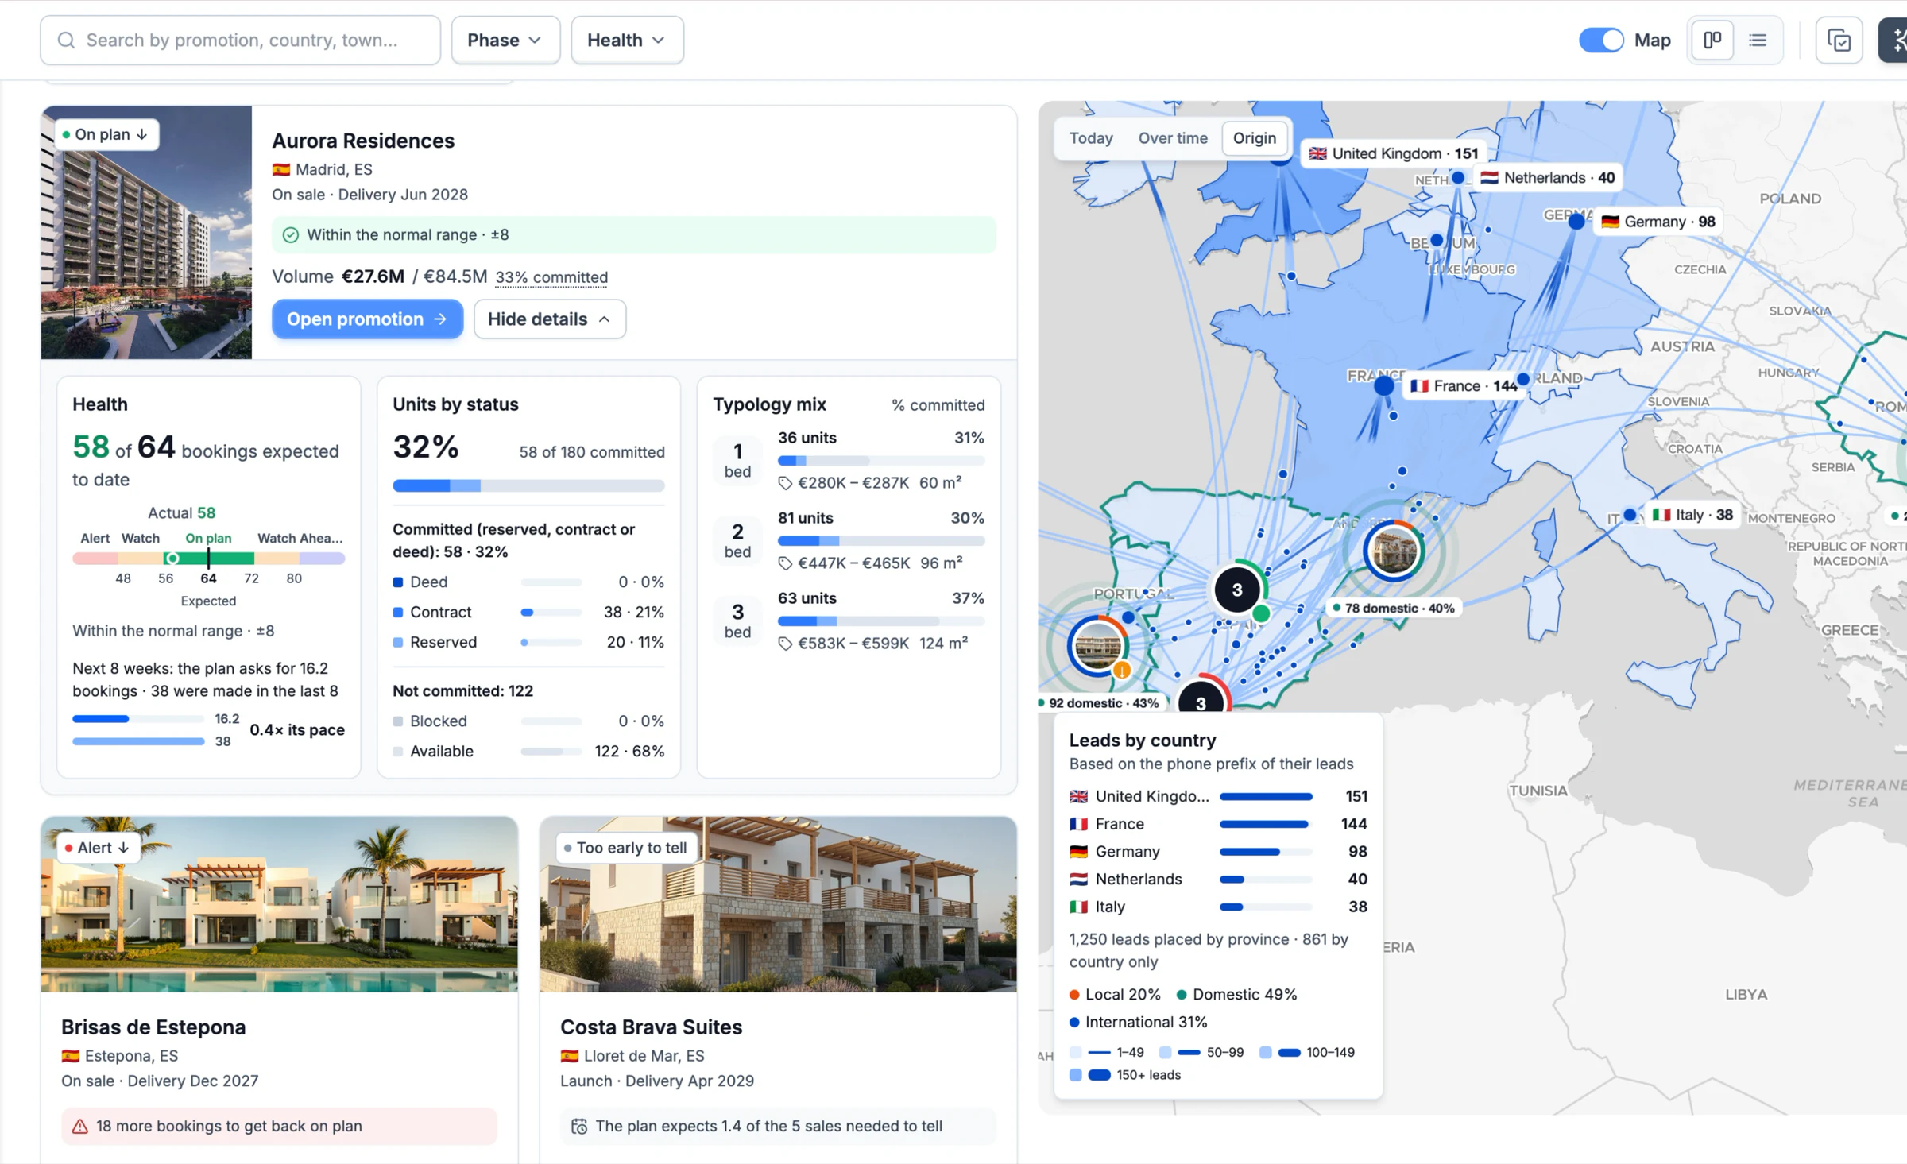Select the Today map tab
This screenshot has width=1907, height=1164.
tap(1091, 138)
